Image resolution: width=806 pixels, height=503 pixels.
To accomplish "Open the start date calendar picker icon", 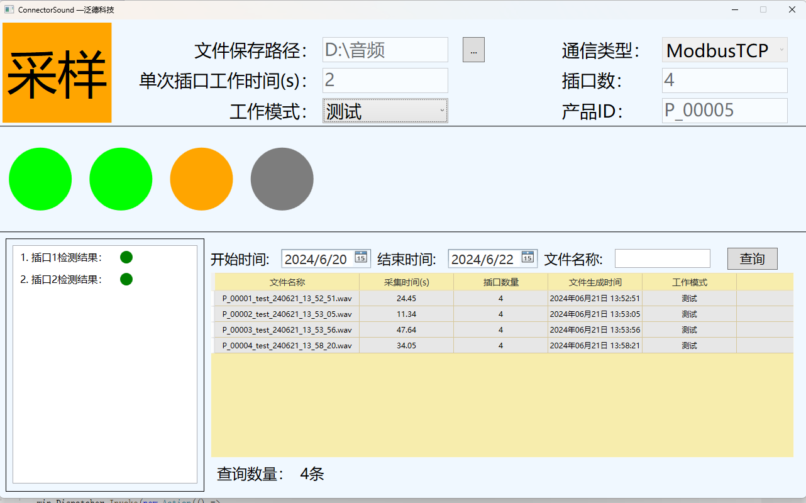I will point(361,257).
